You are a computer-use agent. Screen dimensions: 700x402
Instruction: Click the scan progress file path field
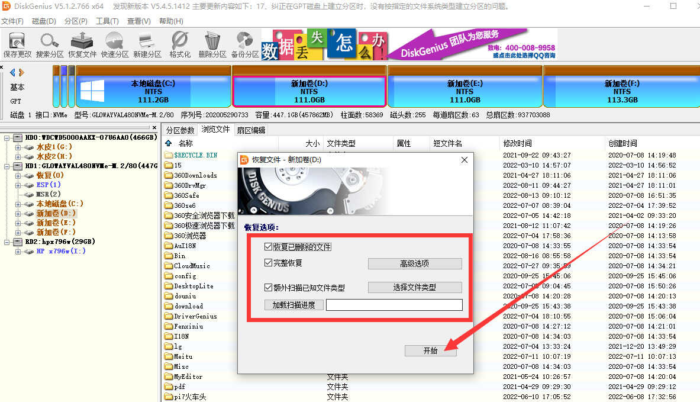pyautogui.click(x=394, y=305)
